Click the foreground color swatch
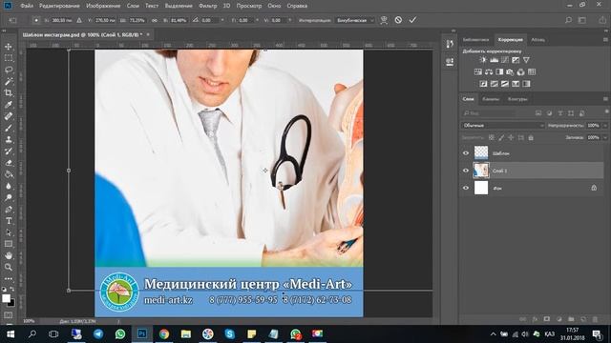 pyautogui.click(x=6, y=298)
